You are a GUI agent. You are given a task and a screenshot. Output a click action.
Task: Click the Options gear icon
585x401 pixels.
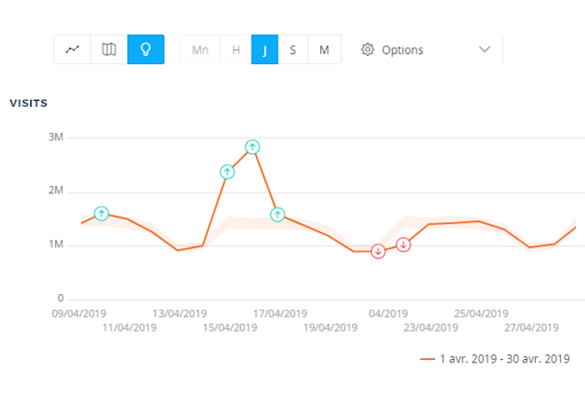pyautogui.click(x=367, y=50)
